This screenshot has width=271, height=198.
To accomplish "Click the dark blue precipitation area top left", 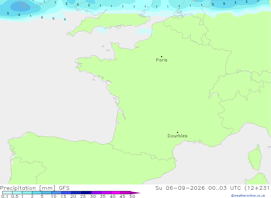I will pyautogui.click(x=20, y=6).
